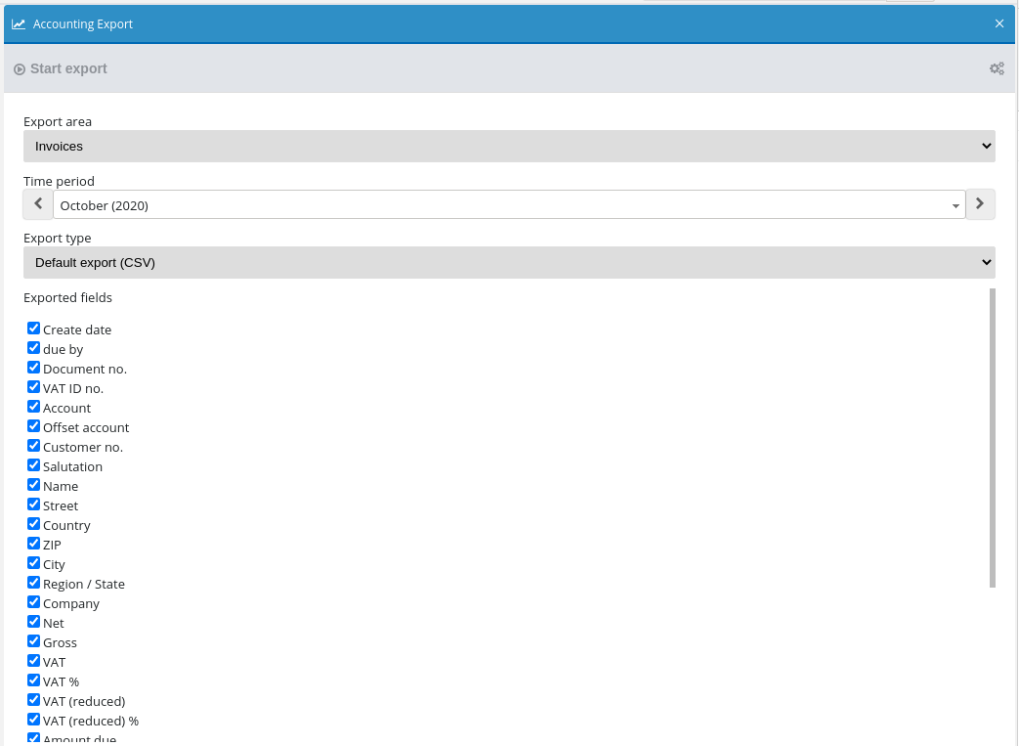Uncheck the due by field
This screenshot has width=1019, height=746.
pyautogui.click(x=34, y=348)
